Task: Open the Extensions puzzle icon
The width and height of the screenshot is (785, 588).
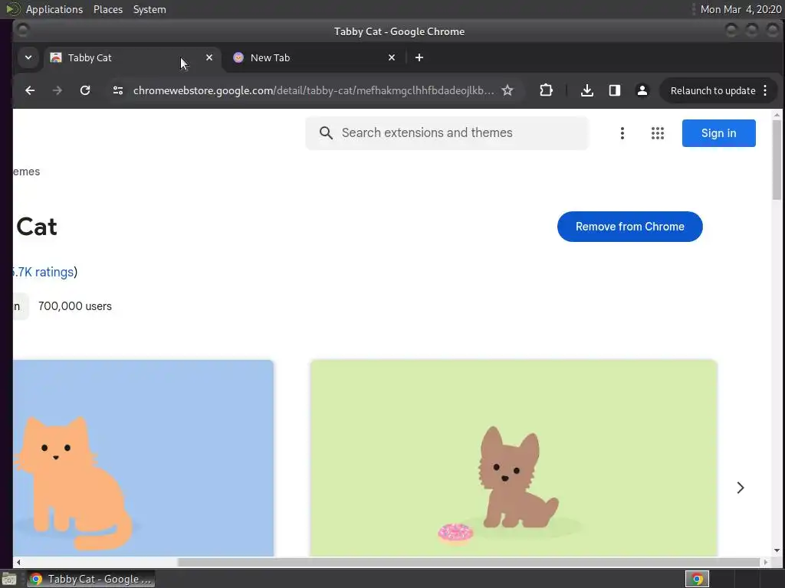Action: tap(546, 90)
